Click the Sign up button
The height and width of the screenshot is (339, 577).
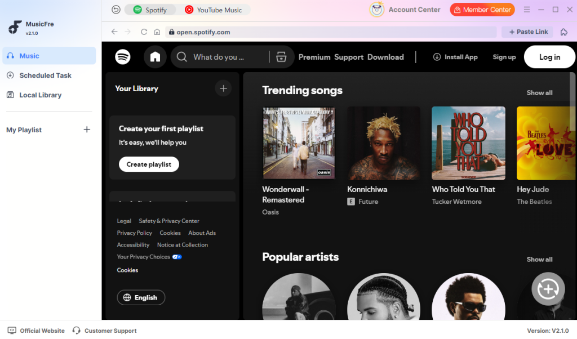[504, 57]
